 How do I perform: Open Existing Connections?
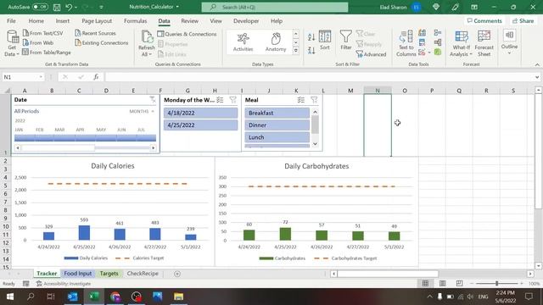(x=102, y=43)
